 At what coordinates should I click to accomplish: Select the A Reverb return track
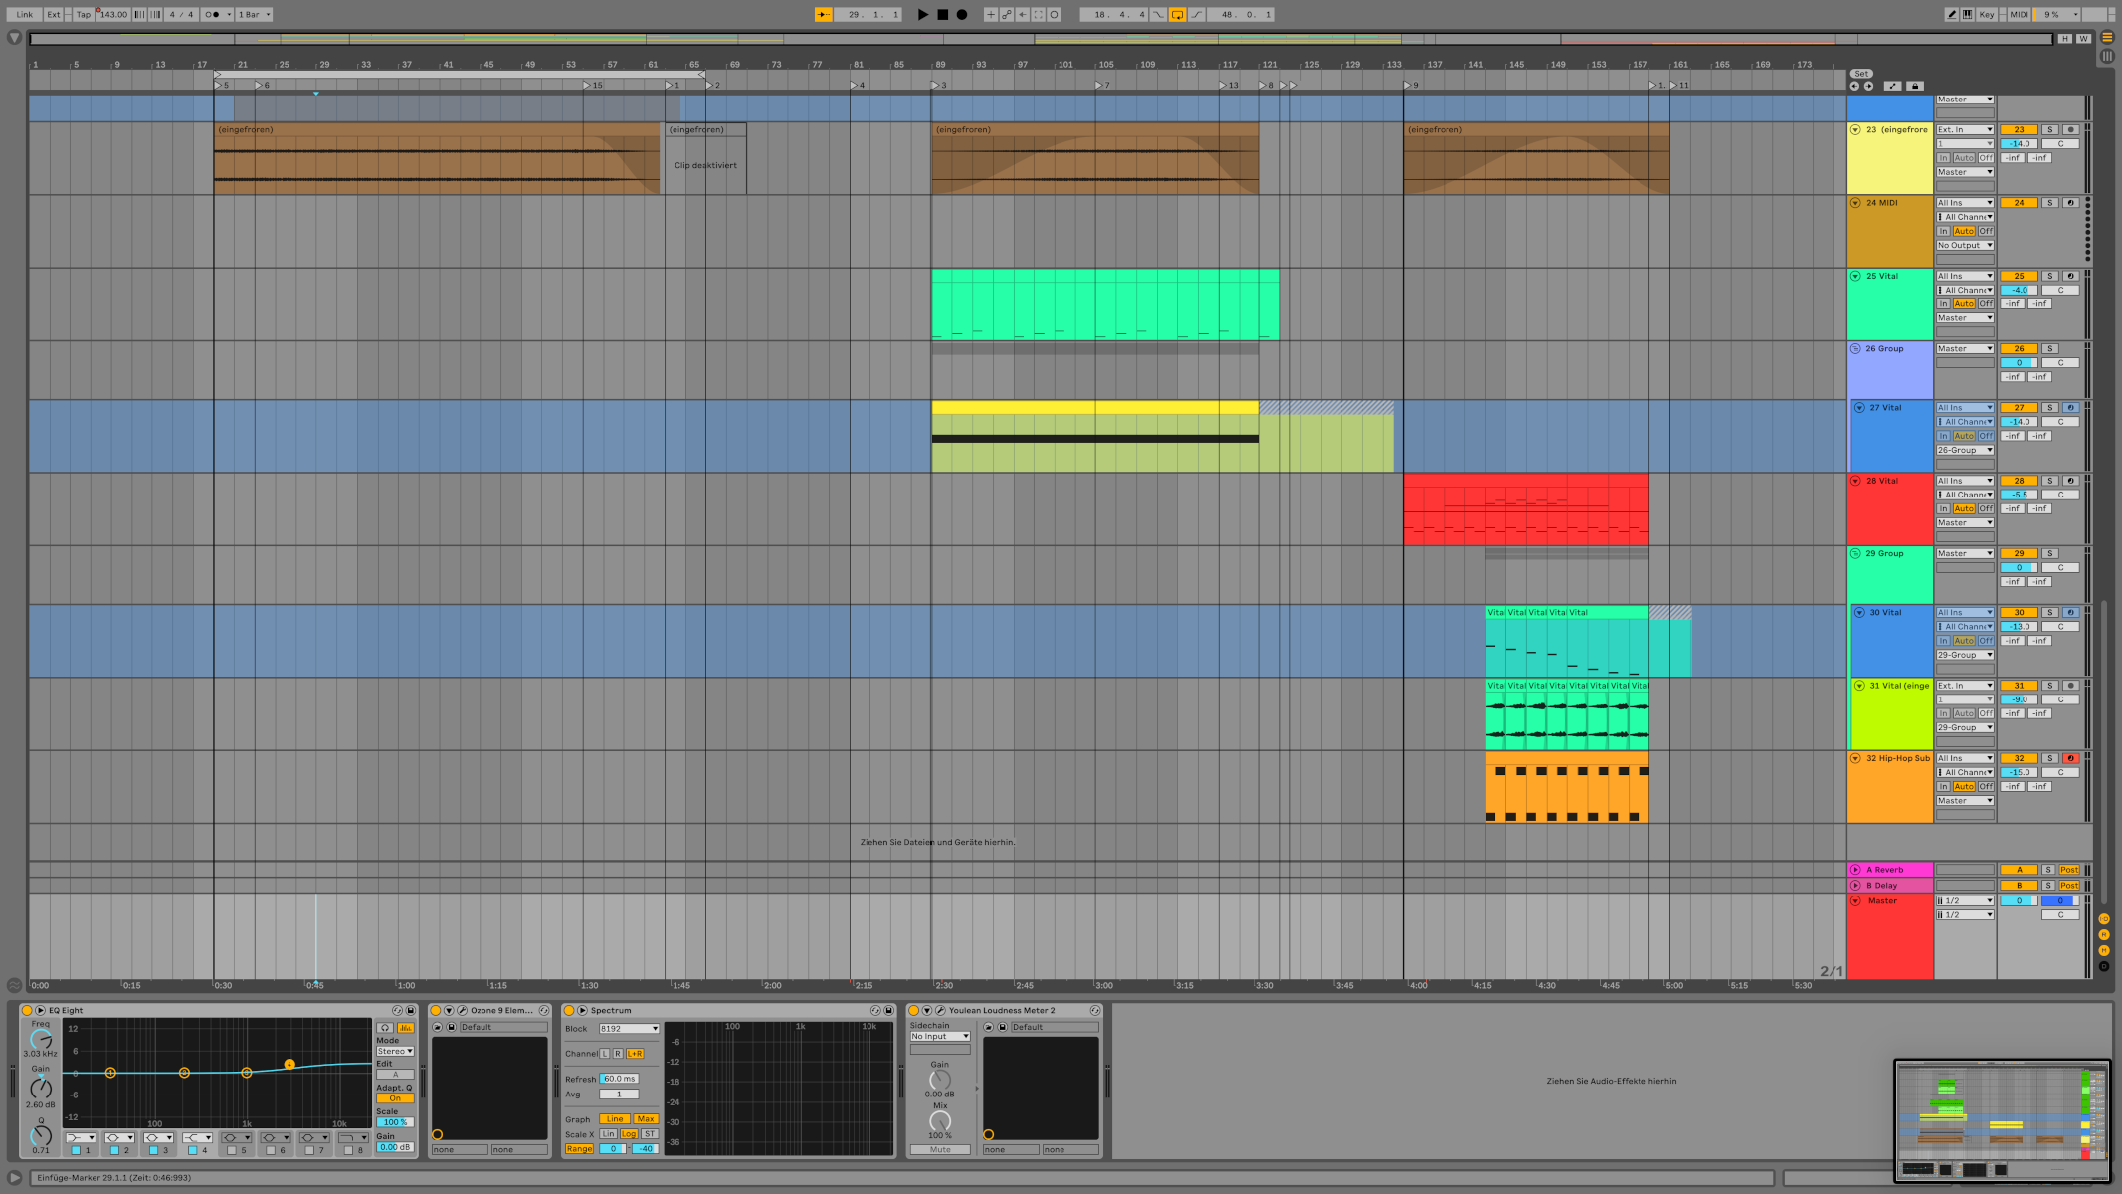1890,870
